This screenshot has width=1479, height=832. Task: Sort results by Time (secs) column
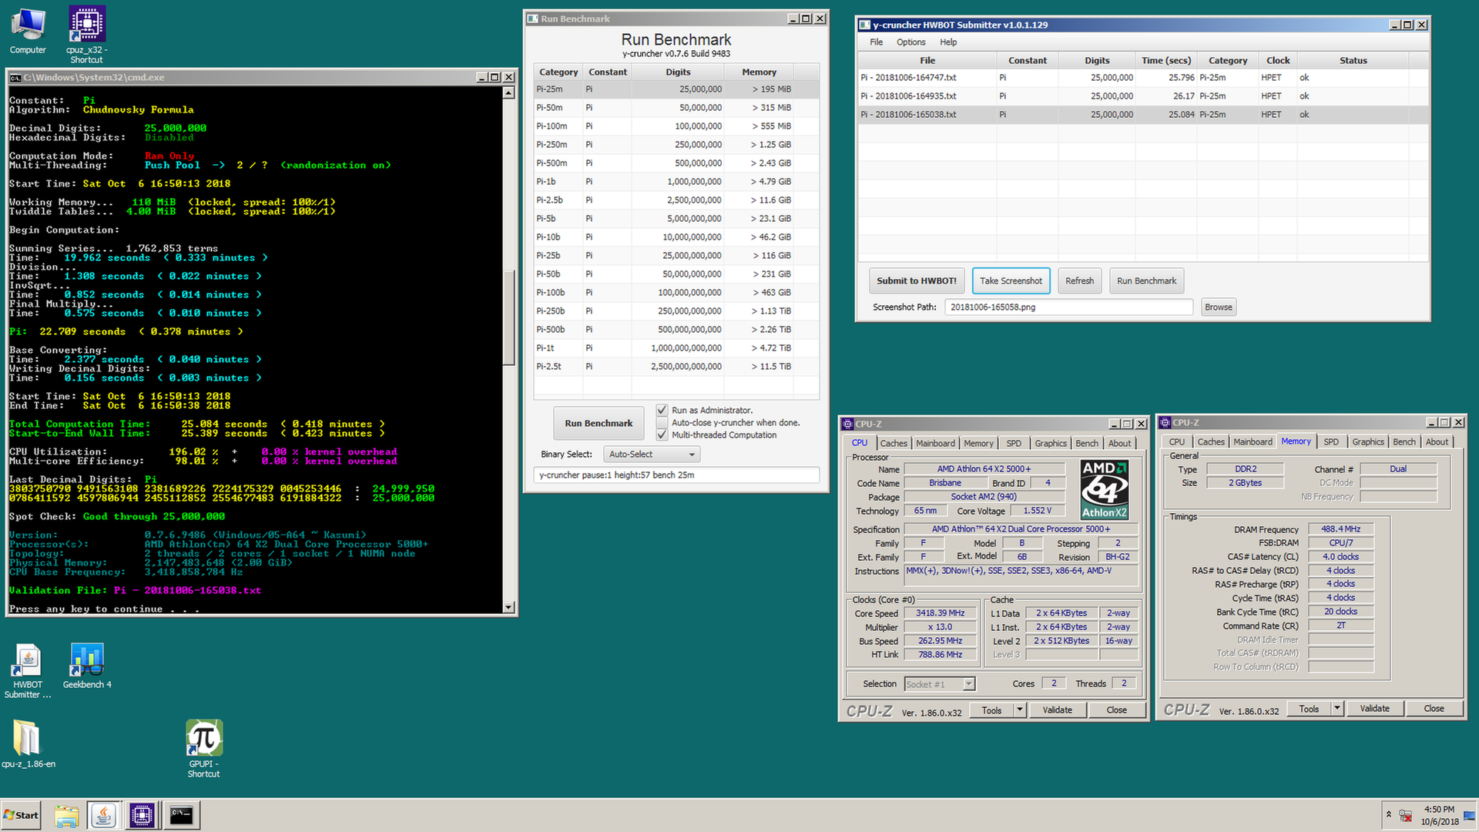point(1166,60)
